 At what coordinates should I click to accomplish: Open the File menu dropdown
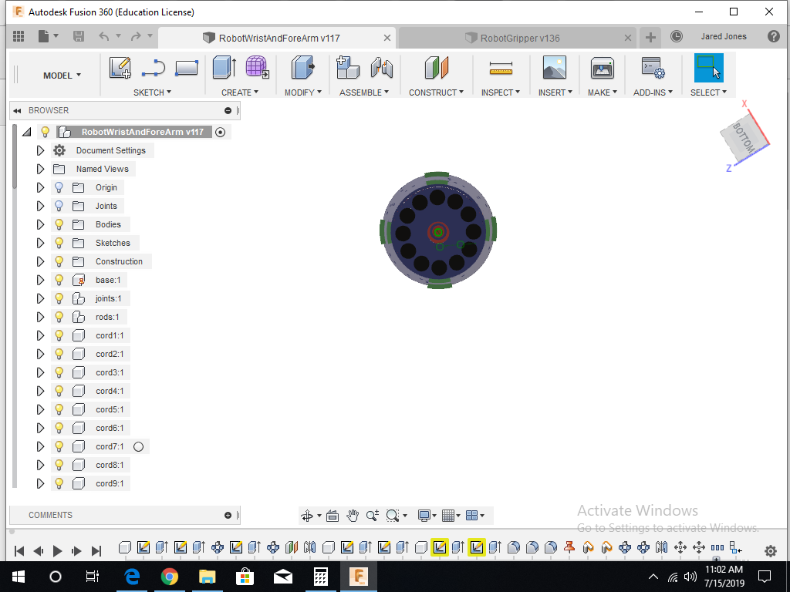[x=49, y=36]
